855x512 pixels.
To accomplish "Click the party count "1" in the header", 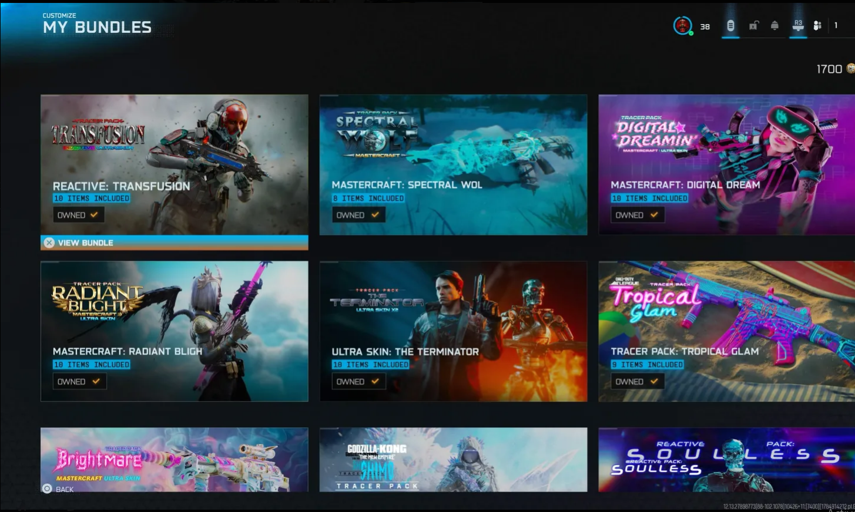I will (x=836, y=25).
